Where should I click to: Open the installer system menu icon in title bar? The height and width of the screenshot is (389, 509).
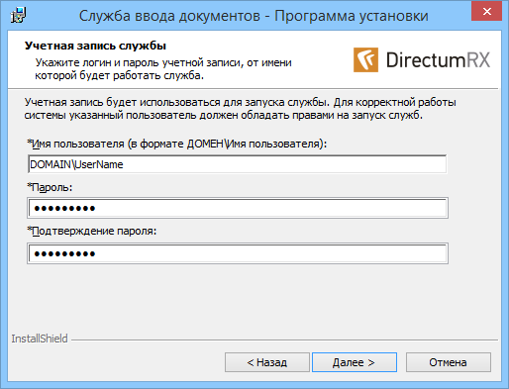(18, 15)
